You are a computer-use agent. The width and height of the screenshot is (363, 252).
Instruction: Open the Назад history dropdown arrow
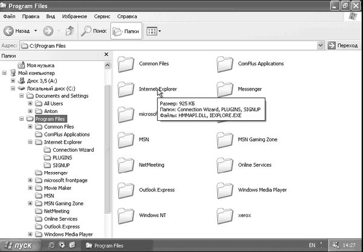pos(36,30)
